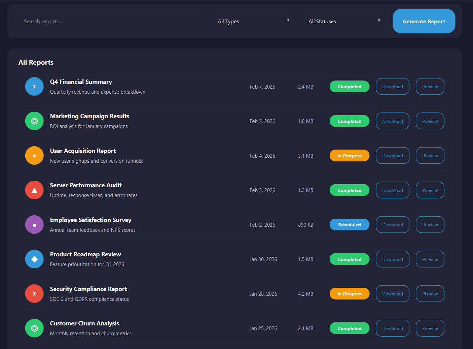Screen dimensions: 473x349
Task: Preview the Server Performance Audit
Action: [x=430, y=190]
